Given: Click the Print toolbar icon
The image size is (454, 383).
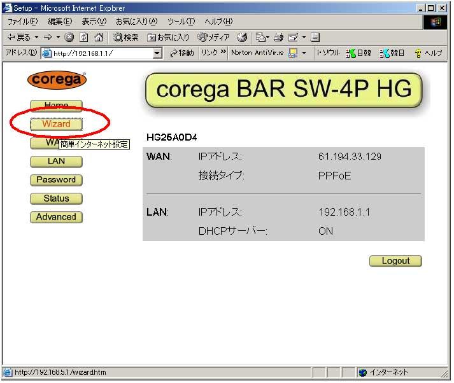Looking at the screenshot, I should tap(278, 38).
